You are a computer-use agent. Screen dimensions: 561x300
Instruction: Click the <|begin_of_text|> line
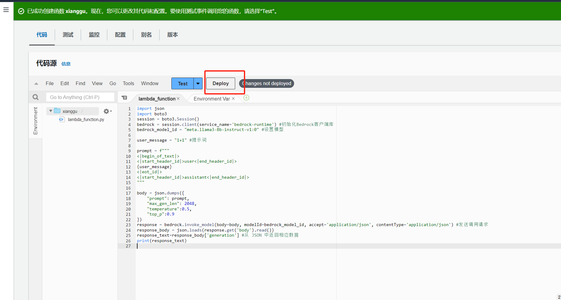[x=158, y=156]
